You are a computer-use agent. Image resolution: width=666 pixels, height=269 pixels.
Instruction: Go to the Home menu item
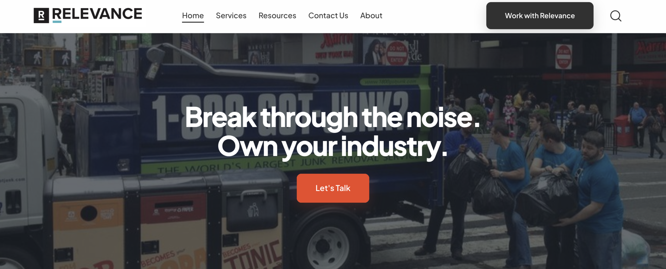[193, 16]
